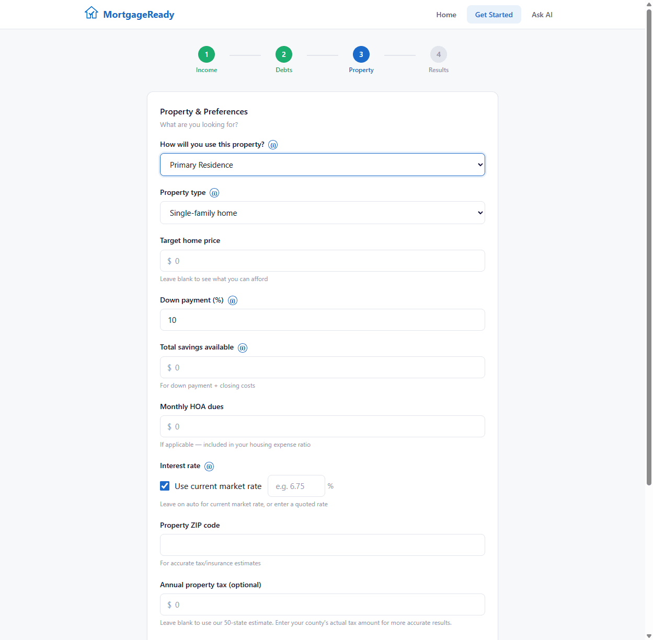This screenshot has width=653, height=640.
Task: Click the Single-family home dropdown chevron
Action: pyautogui.click(x=480, y=213)
